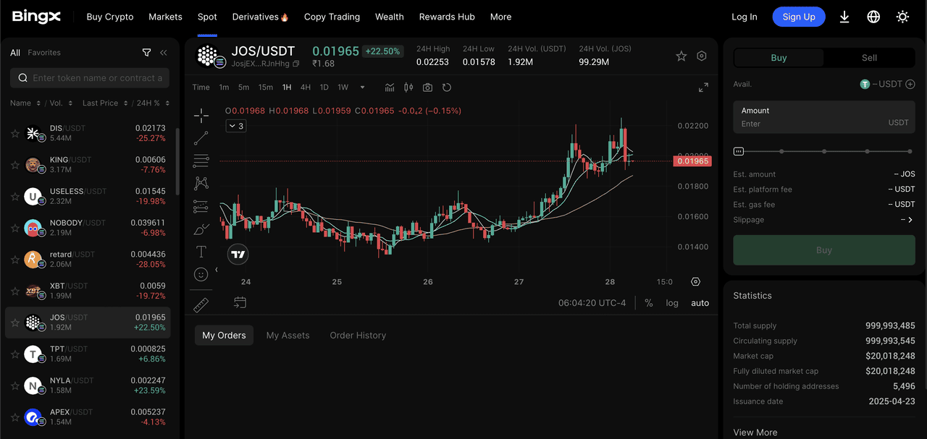Expand the collapsed indicators legend
Image resolution: width=927 pixels, height=439 pixels.
tap(236, 126)
